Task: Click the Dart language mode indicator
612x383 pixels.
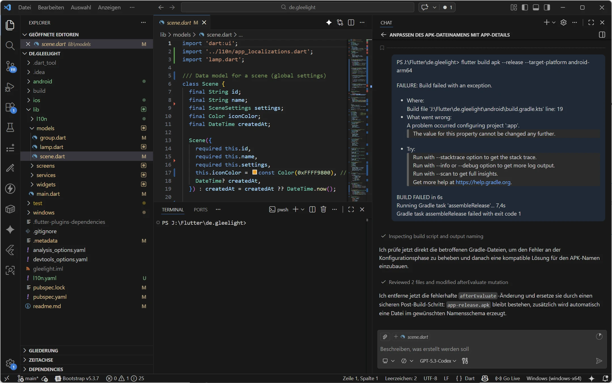Action: pyautogui.click(x=469, y=378)
